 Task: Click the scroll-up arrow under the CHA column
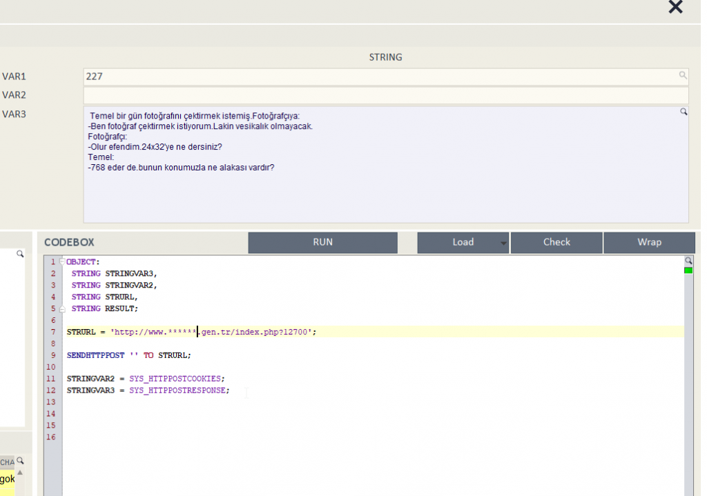pyautogui.click(x=21, y=473)
